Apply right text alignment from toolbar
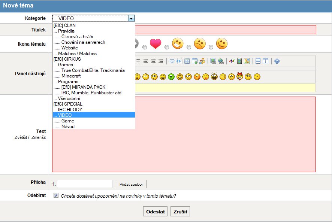The height and width of the screenshot is (222, 332). tap(161, 61)
